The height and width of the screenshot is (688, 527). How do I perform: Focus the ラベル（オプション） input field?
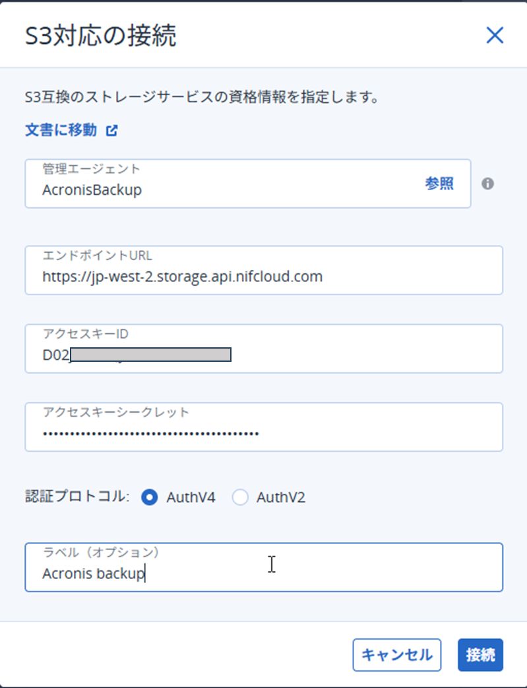pos(264,573)
